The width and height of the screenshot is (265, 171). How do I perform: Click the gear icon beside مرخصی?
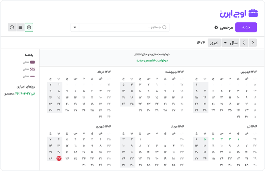(x=216, y=27)
